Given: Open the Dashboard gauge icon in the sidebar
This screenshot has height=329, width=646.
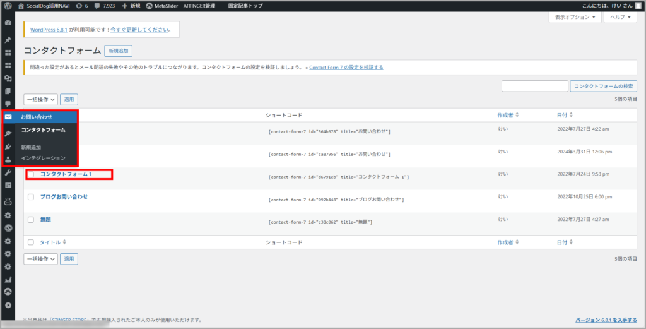Looking at the screenshot, I should 8,23.
